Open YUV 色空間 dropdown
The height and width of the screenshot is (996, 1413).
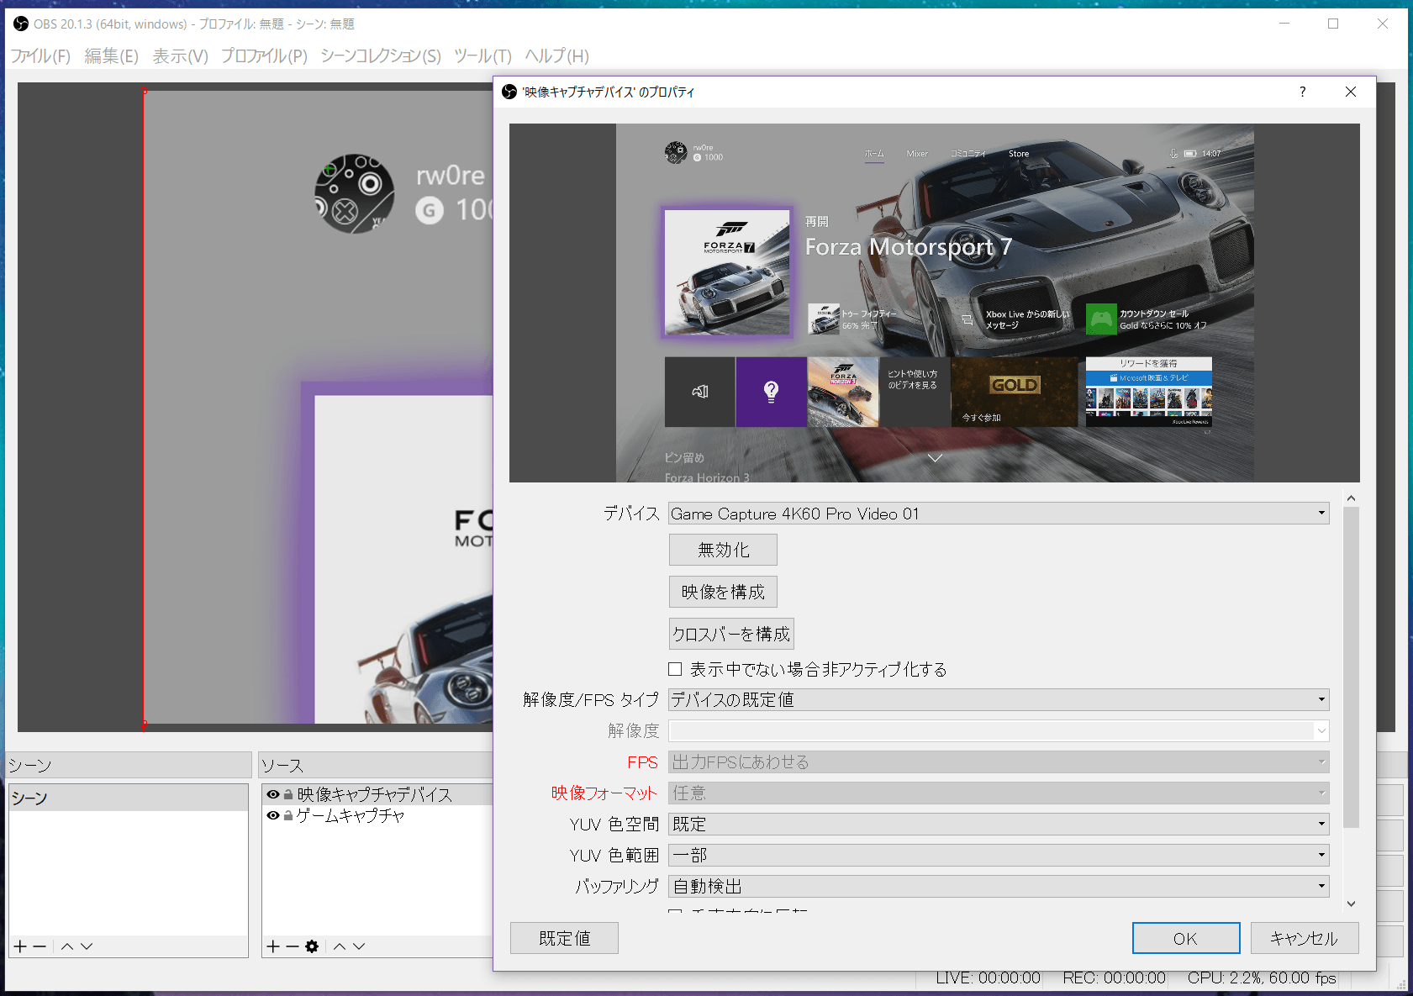click(999, 824)
